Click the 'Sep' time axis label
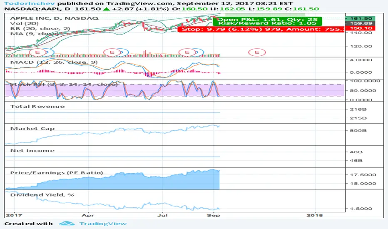 pos(213,215)
